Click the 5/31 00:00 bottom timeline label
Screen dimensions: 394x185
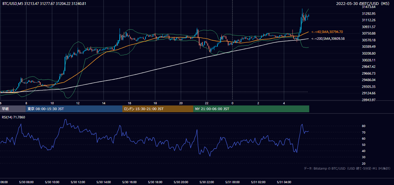click(x=232, y=182)
